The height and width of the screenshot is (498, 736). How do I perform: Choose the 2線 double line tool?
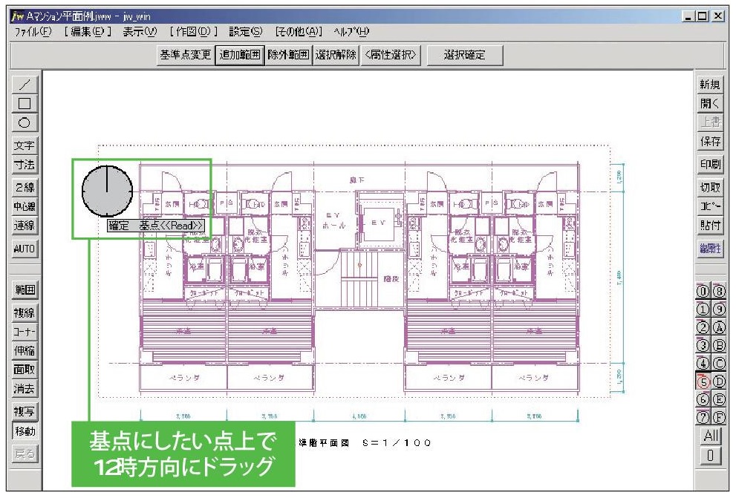click(x=25, y=188)
